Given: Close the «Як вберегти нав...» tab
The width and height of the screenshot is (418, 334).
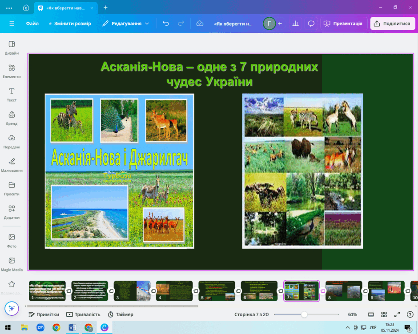Looking at the screenshot, I should click(x=92, y=8).
